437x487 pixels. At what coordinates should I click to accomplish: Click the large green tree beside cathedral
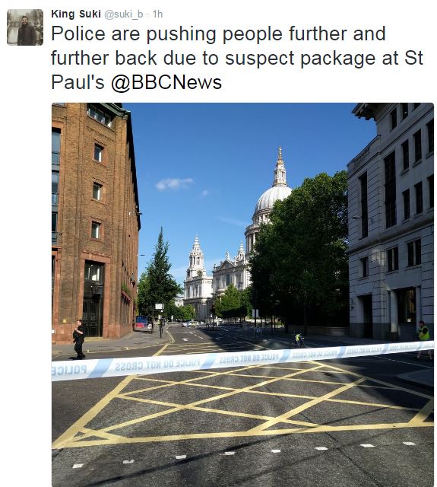300,249
